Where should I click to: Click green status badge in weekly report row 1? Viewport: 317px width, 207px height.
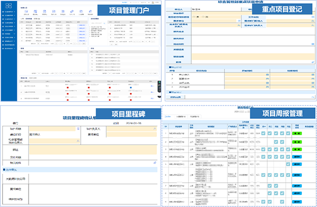297,134
